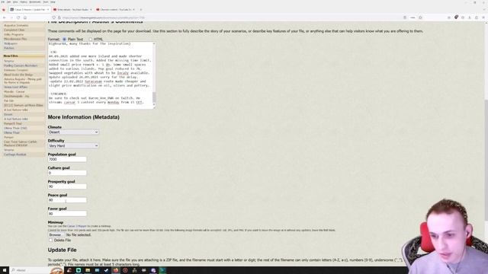Open the Difficulty dropdown showing Very Hard

(x=73, y=145)
